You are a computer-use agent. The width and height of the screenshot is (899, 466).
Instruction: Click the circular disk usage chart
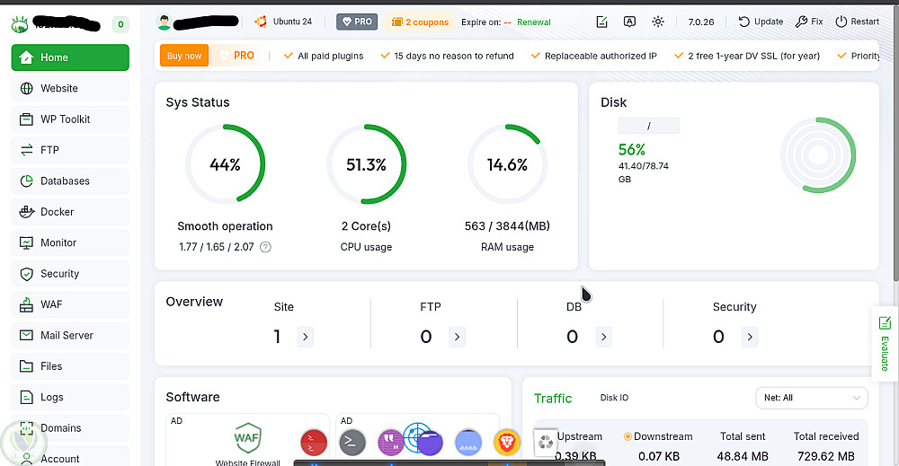click(x=817, y=154)
